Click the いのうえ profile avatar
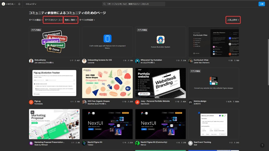Image resolution: width=269 pixels, height=151 pixels. point(3,4)
